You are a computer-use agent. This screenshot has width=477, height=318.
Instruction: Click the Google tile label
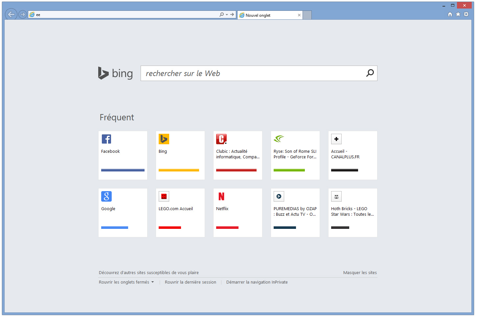(108, 209)
